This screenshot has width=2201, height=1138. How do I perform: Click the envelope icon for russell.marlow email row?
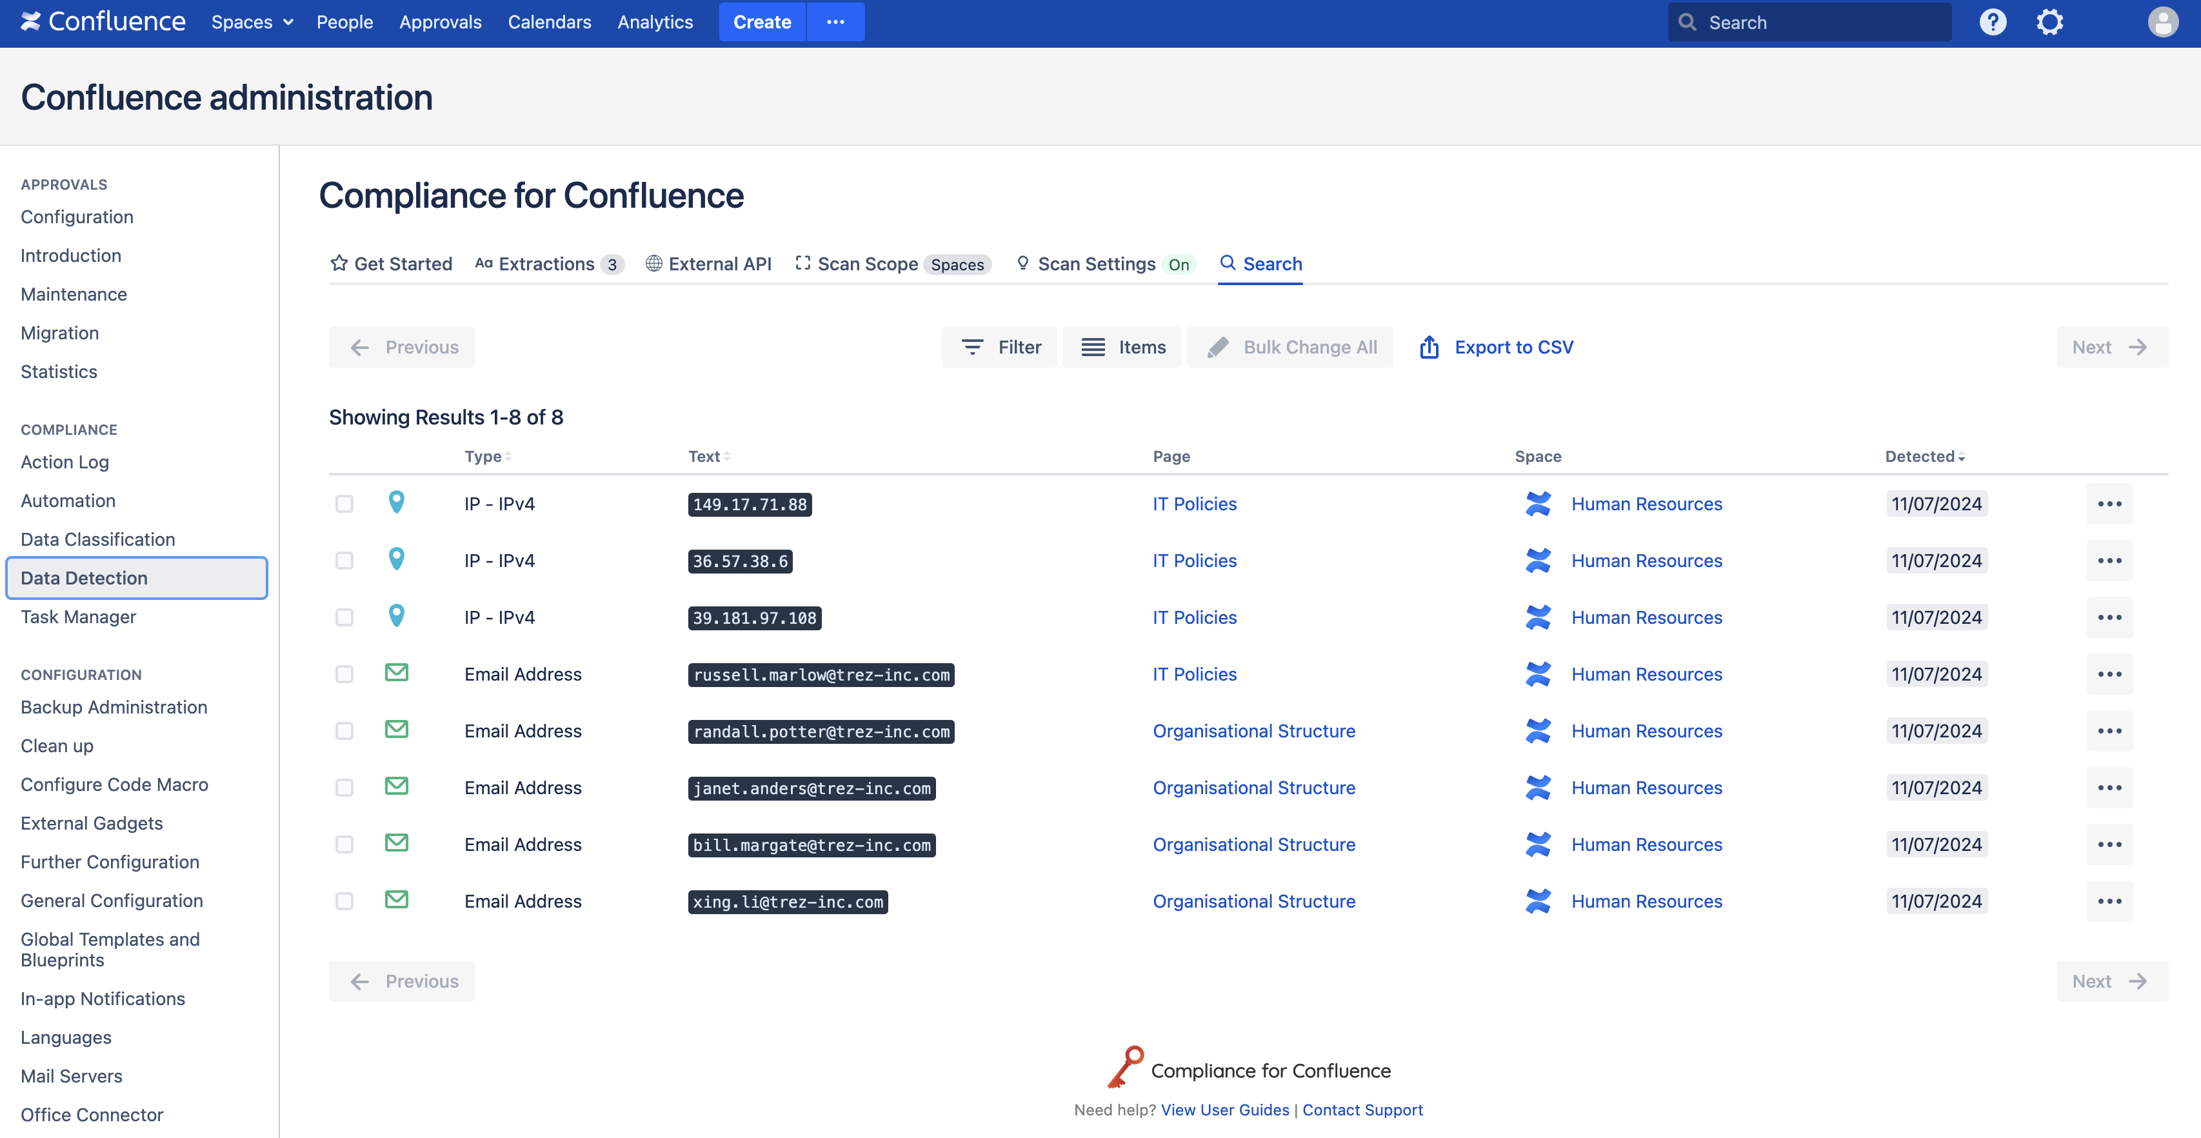click(395, 674)
